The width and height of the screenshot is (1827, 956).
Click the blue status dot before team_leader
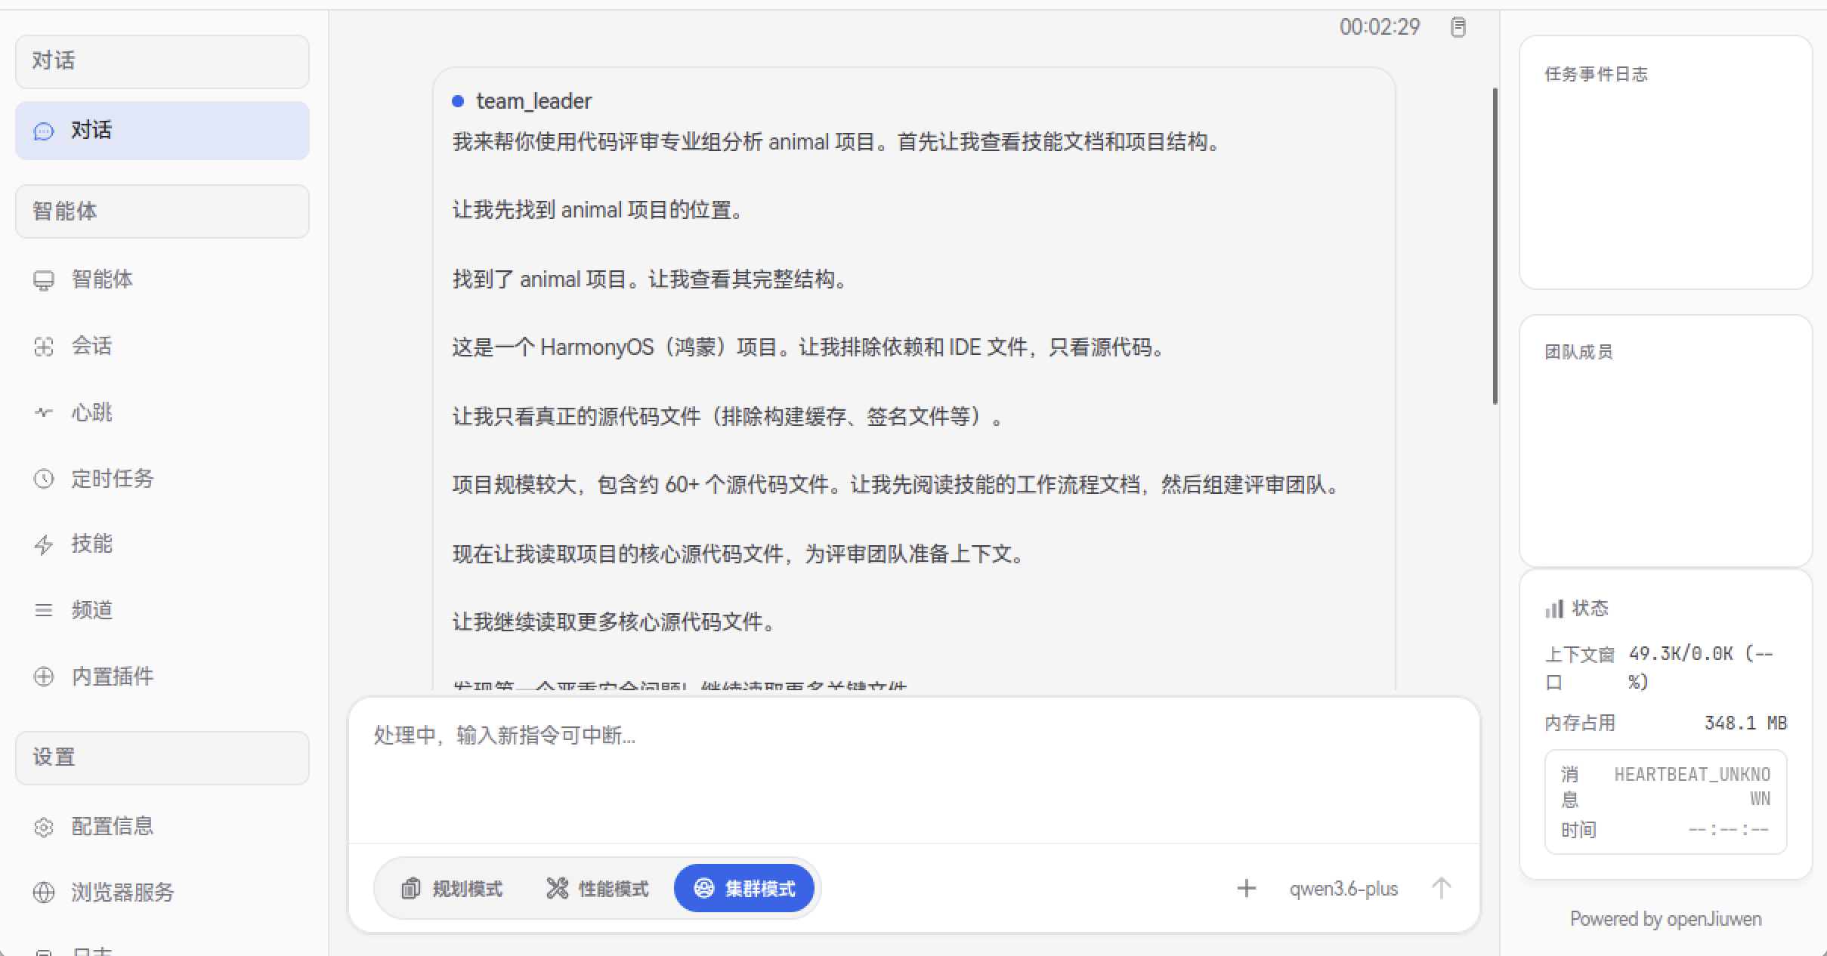pyautogui.click(x=458, y=101)
